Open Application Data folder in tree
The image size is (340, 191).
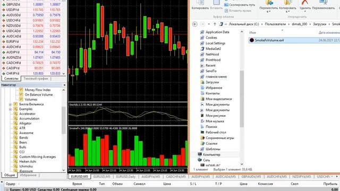217,32
